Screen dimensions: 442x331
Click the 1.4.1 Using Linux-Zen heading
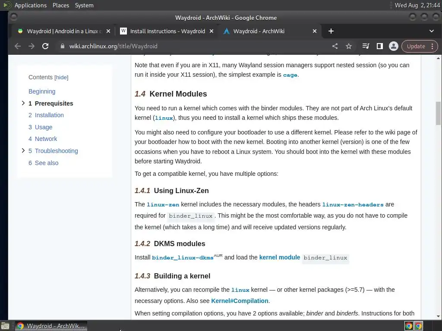click(172, 190)
